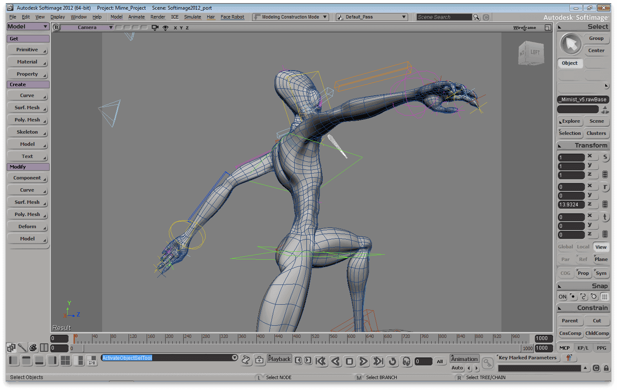617x390 pixels.
Task: Open the Camera view dropdown
Action: pyautogui.click(x=87, y=27)
